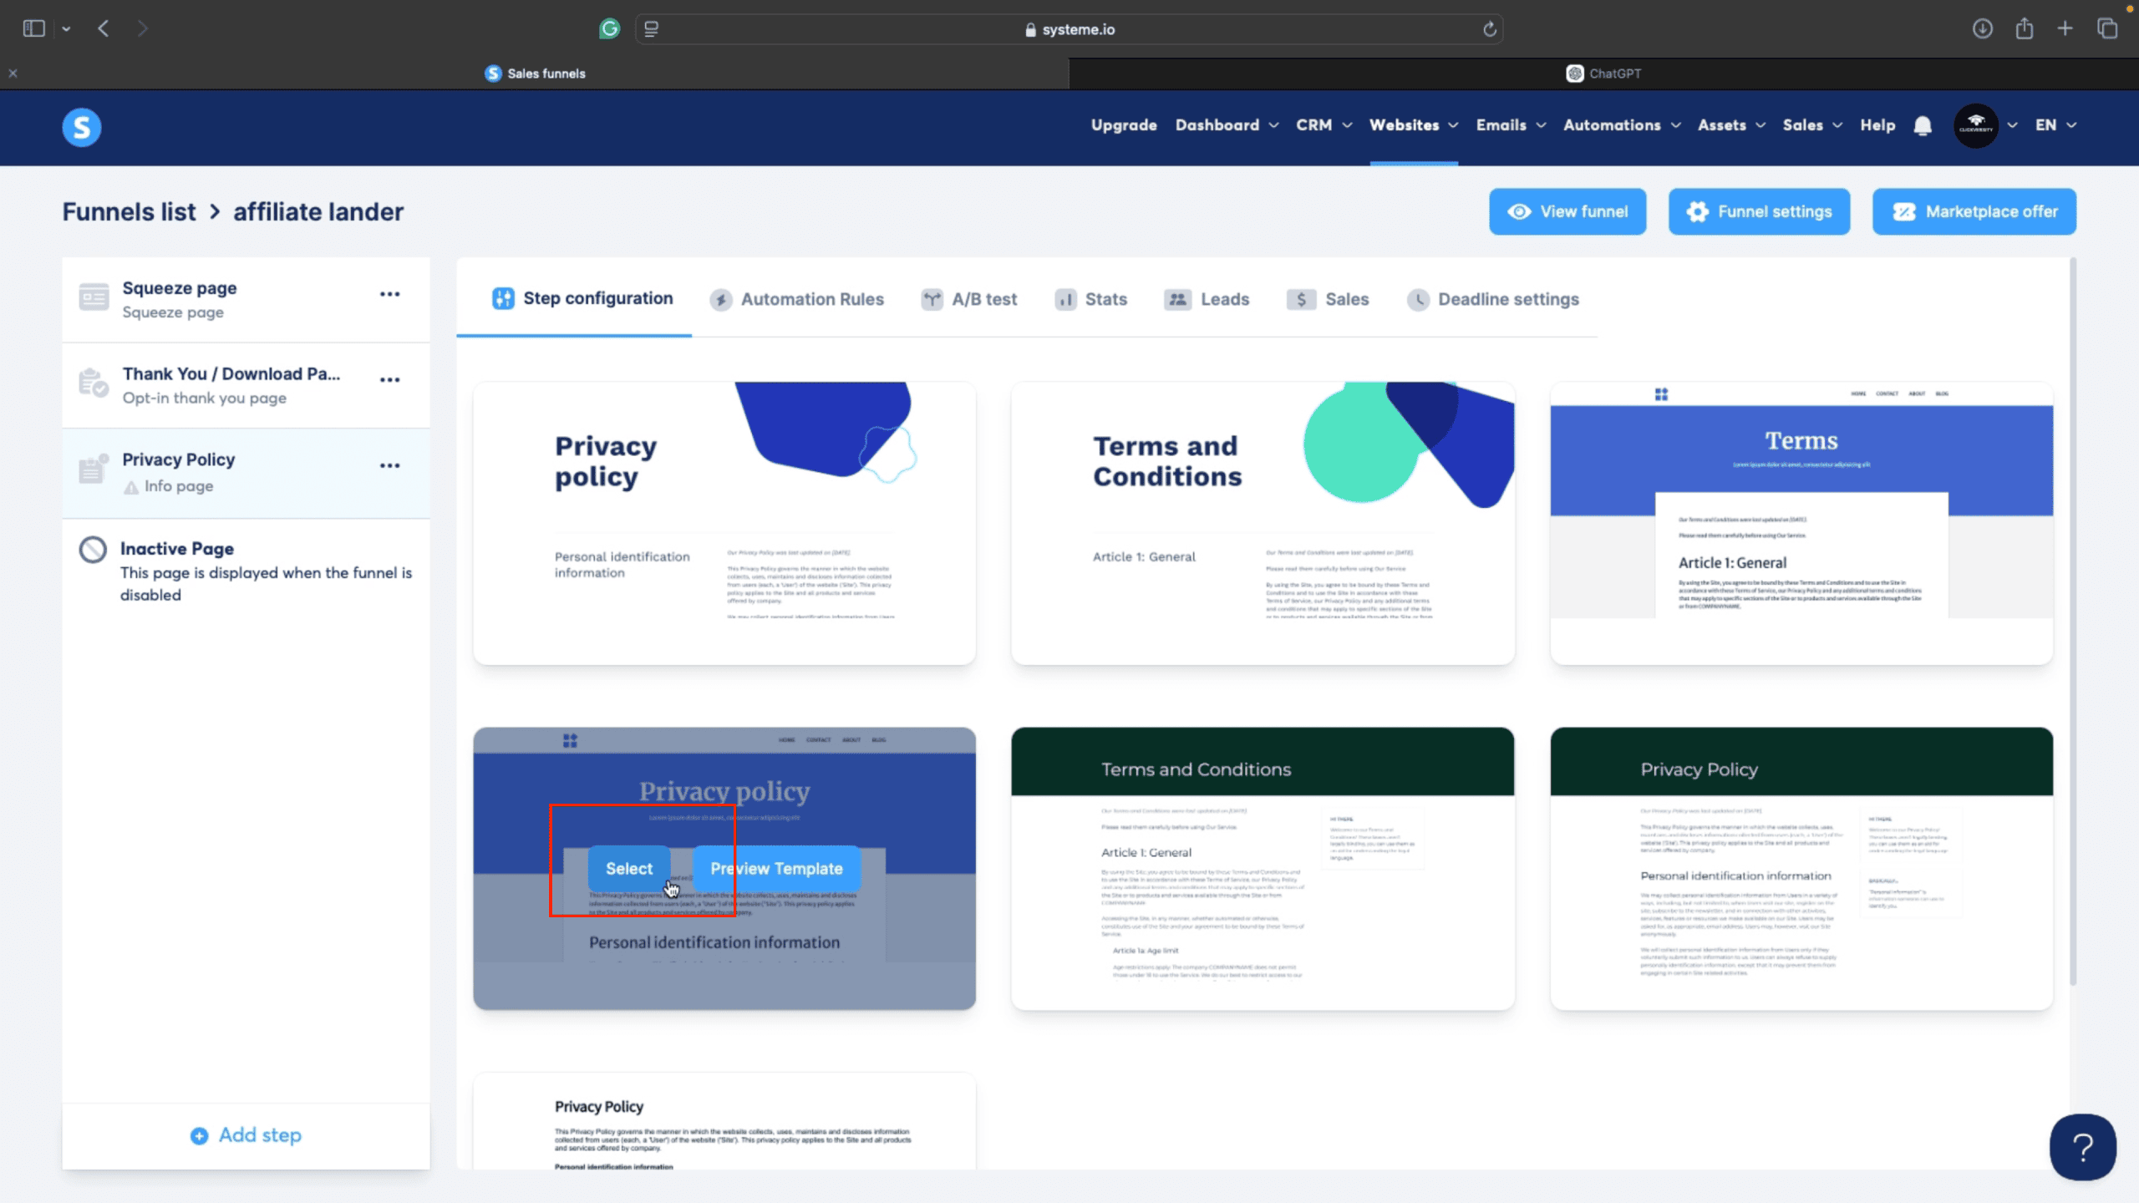
Task: Choose the blob-style Privacy policy template
Action: pos(724,523)
